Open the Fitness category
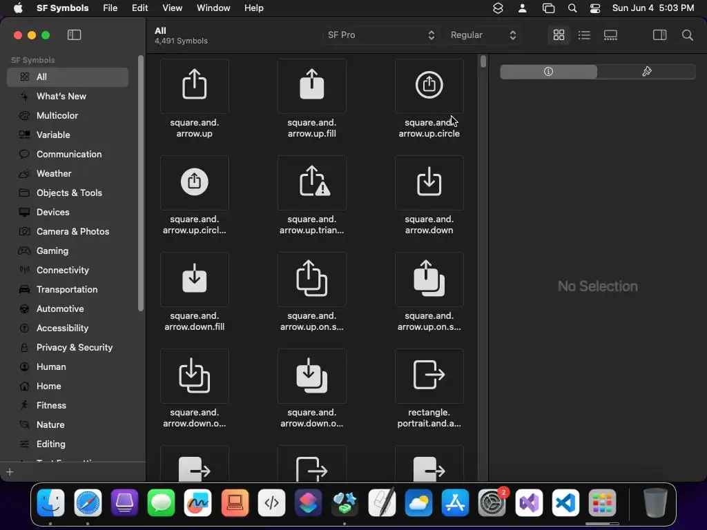This screenshot has height=530, width=707. point(68,406)
